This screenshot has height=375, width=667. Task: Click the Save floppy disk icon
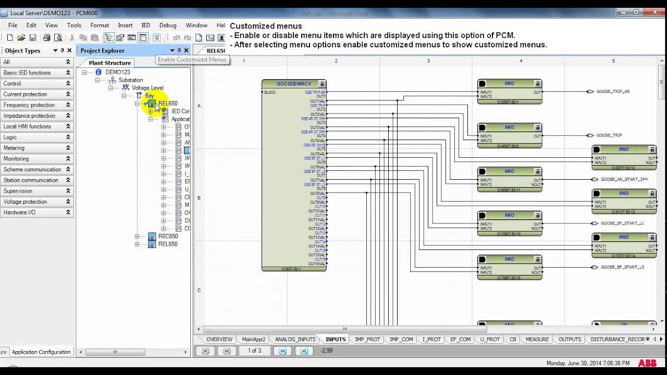(x=32, y=37)
